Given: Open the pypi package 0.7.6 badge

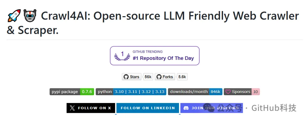Looking at the screenshot, I should click(x=72, y=92).
